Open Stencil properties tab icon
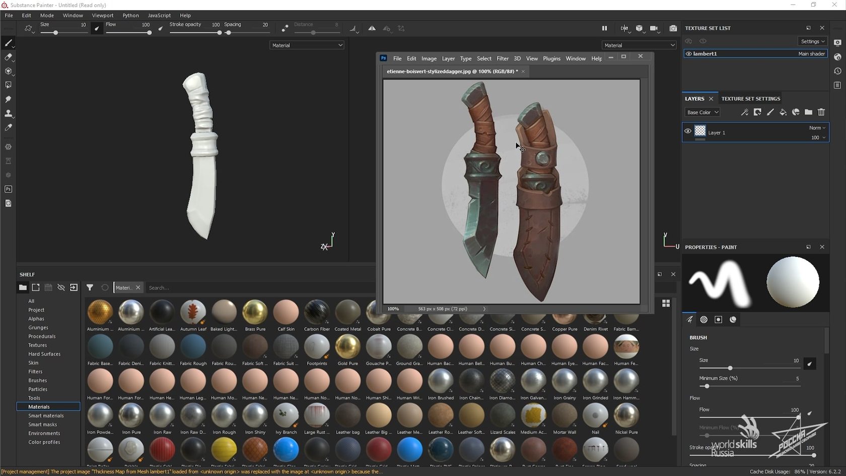Screen dimensions: 846x476 click(719, 319)
